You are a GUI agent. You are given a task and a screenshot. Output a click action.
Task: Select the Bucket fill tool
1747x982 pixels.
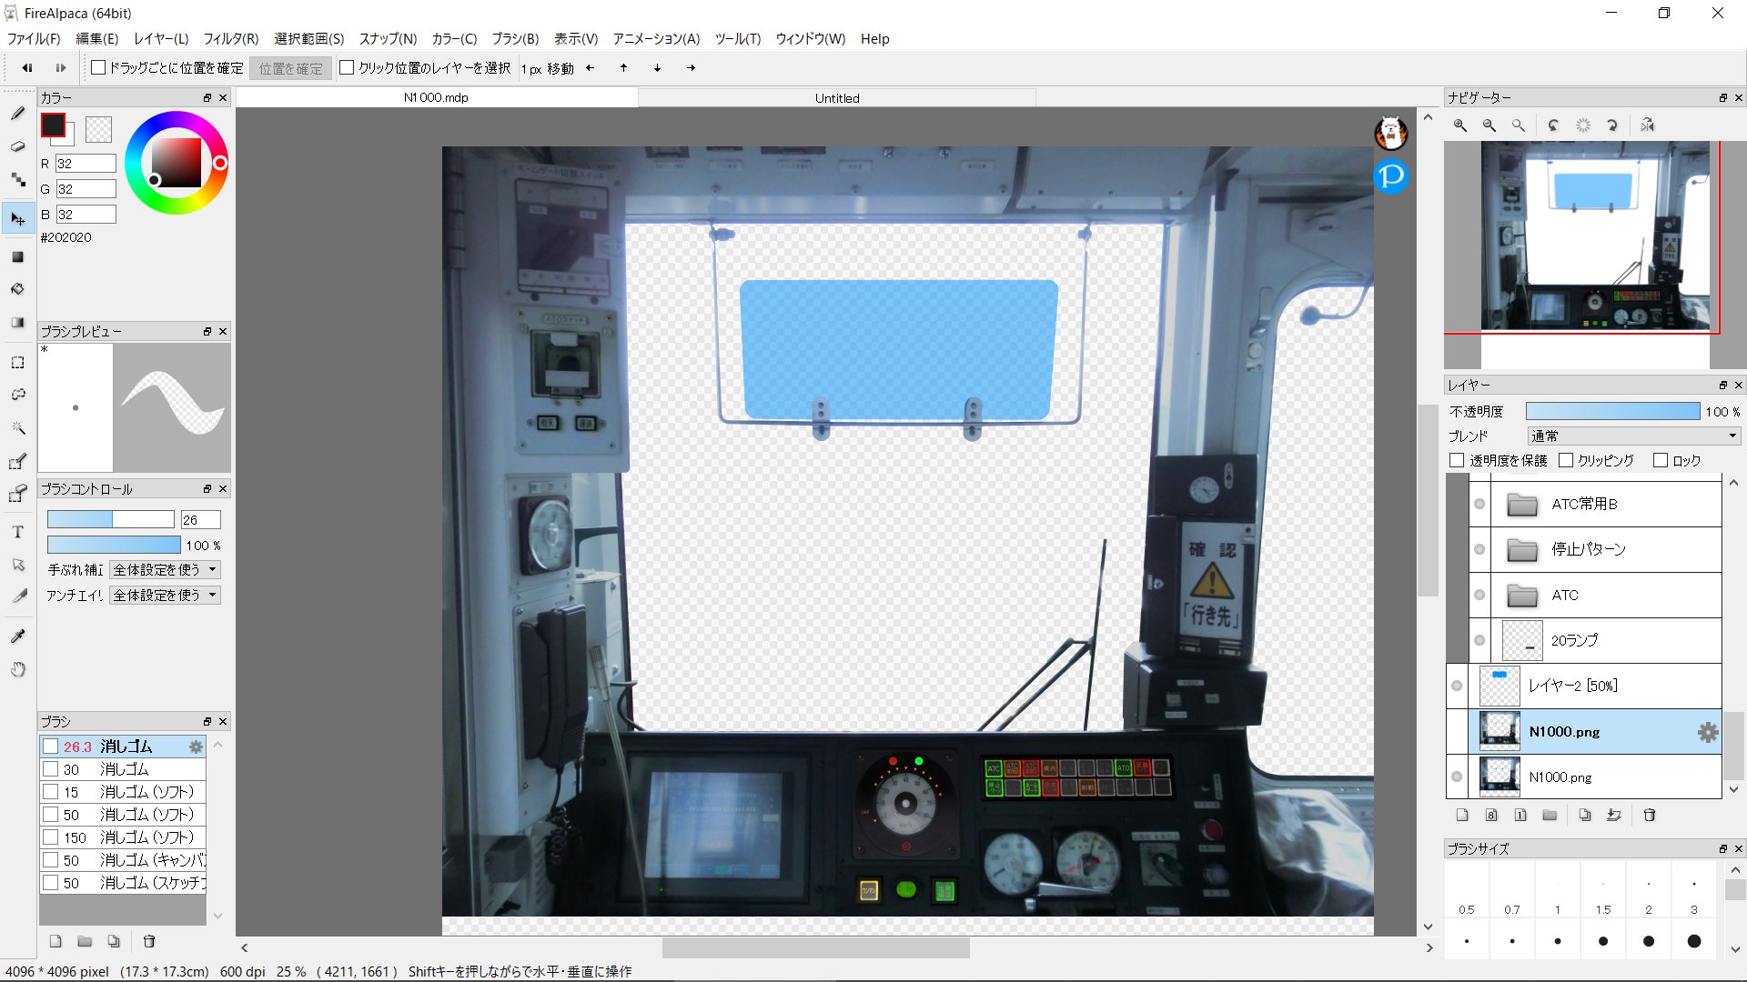(x=17, y=289)
